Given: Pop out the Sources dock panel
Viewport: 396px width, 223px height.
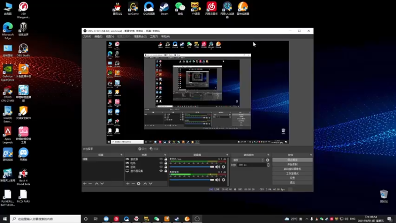Looking at the screenshot, I should pos(165,155).
